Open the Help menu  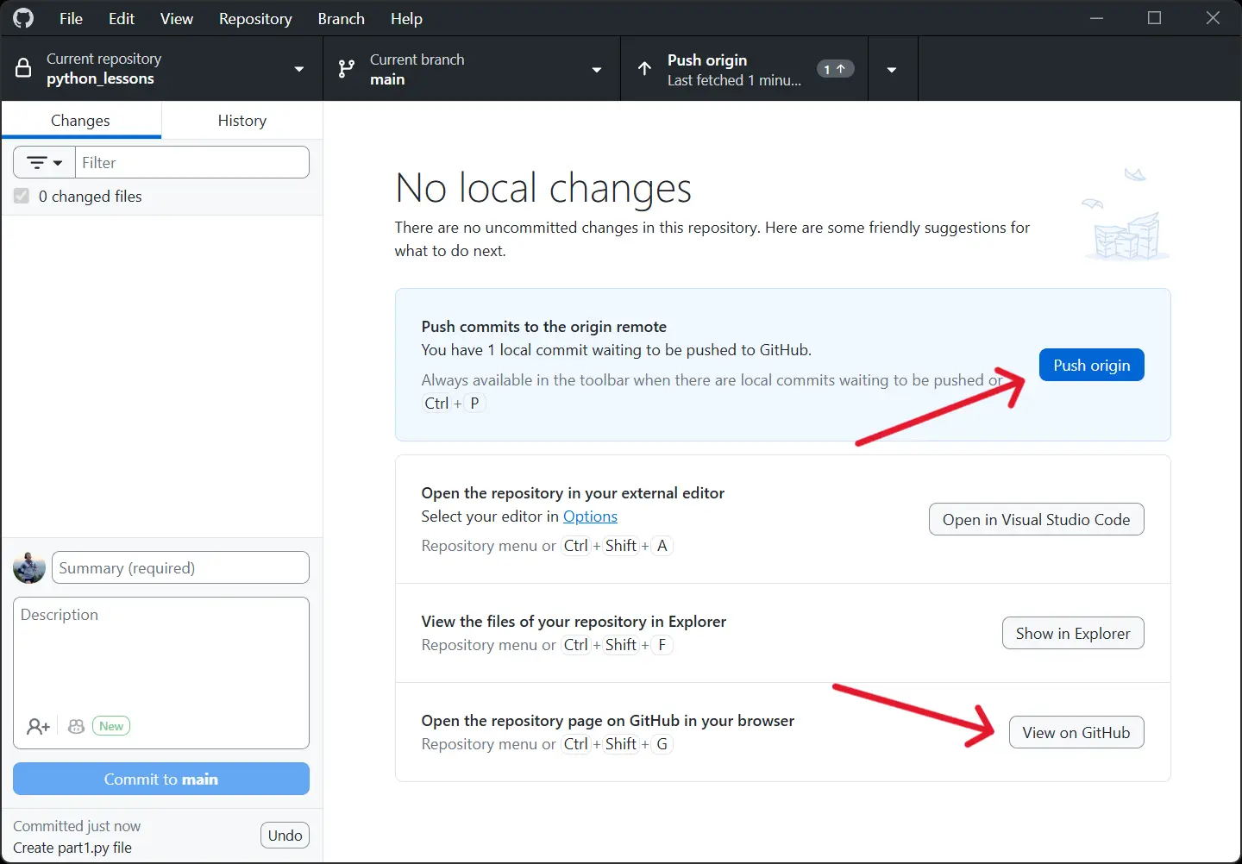406,18
